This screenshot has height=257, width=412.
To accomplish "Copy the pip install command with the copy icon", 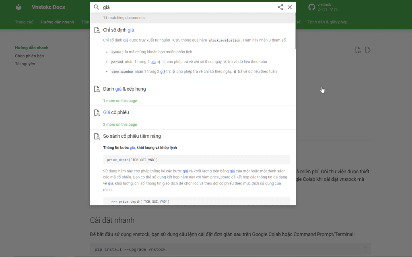I will (x=365, y=249).
